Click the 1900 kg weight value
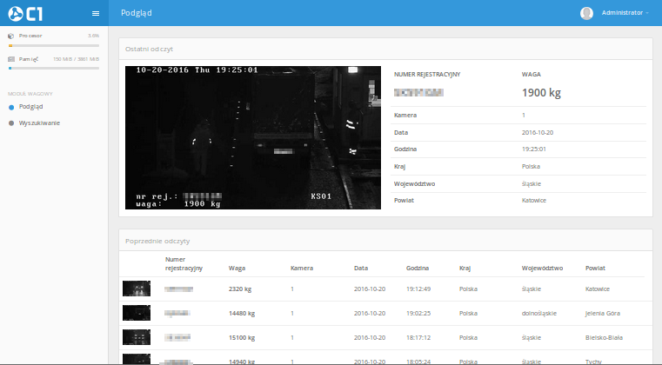The height and width of the screenshot is (365, 662). [x=541, y=93]
